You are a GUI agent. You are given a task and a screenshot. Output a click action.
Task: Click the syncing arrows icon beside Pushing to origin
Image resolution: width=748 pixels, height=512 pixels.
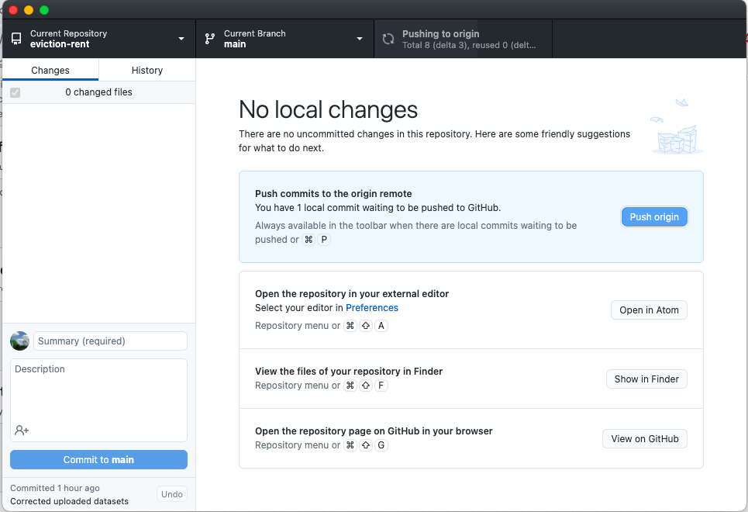pos(388,38)
